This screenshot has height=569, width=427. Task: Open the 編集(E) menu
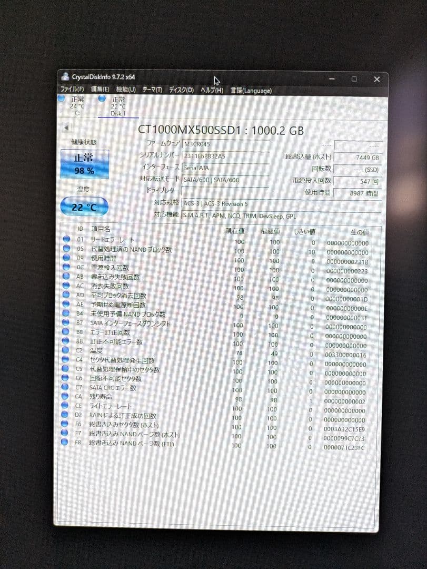(x=100, y=89)
